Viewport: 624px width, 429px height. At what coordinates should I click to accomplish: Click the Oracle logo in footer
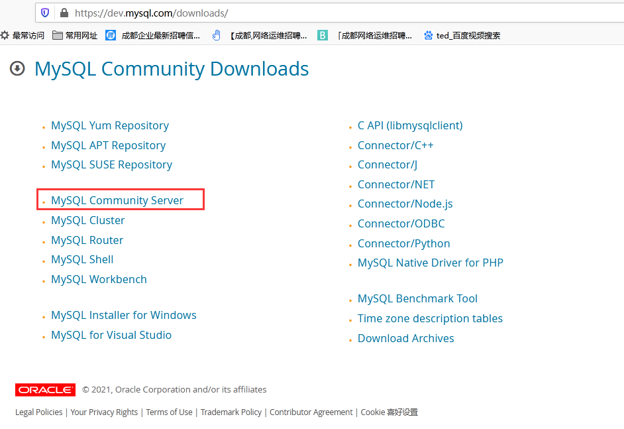[45, 390]
